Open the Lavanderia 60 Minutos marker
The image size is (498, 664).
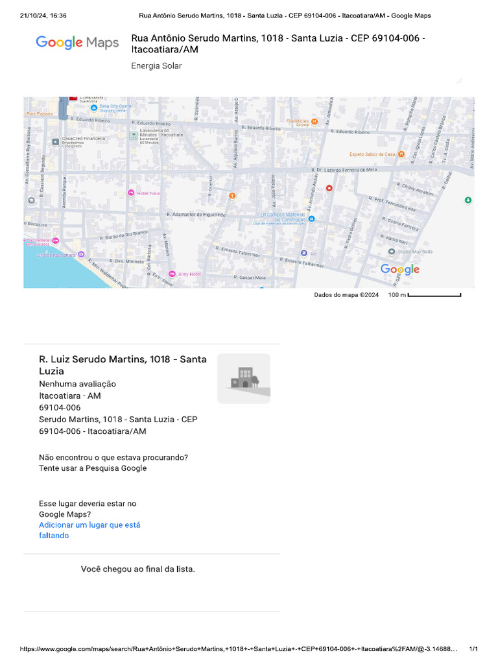pos(134,136)
